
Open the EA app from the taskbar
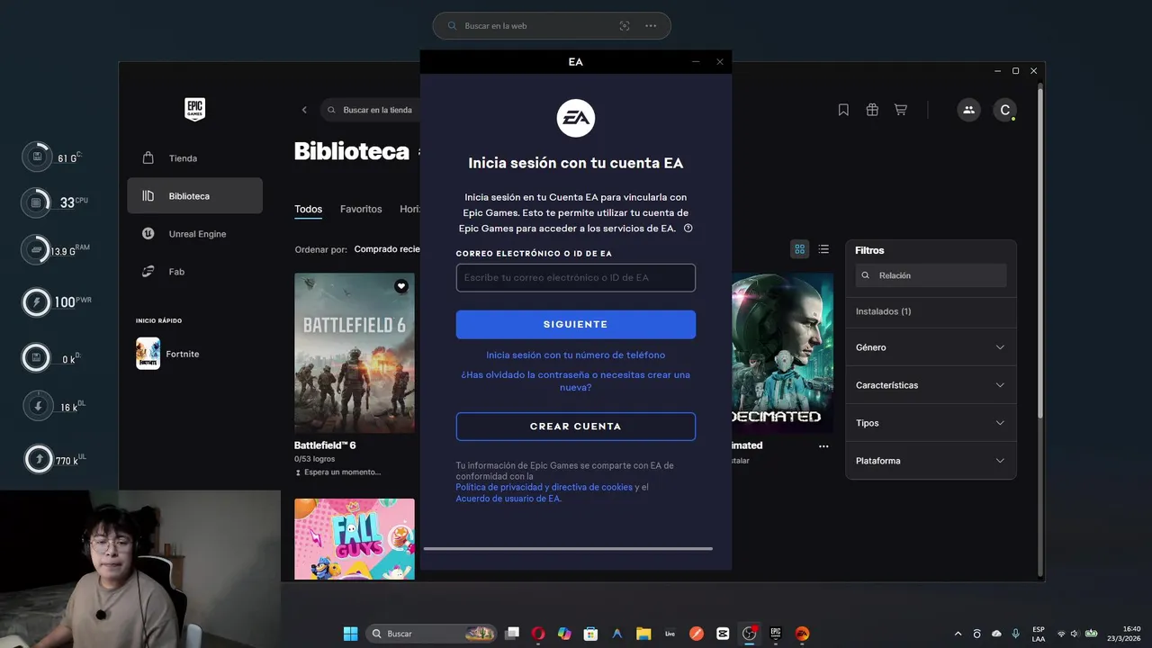click(x=802, y=634)
